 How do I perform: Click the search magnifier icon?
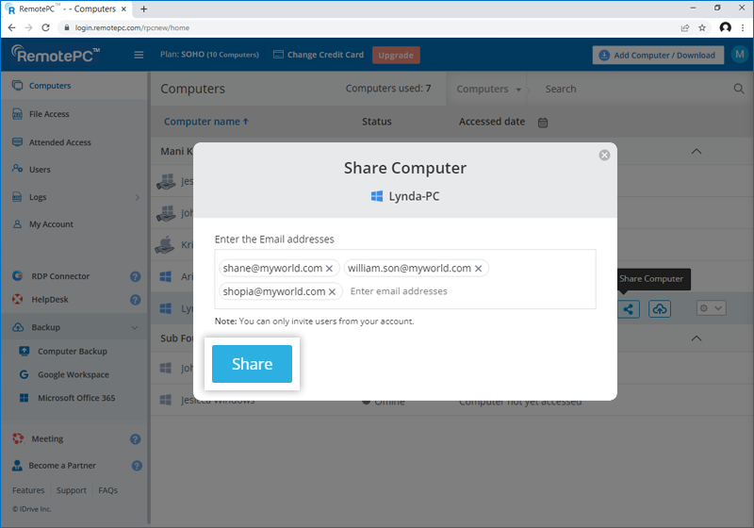(x=739, y=89)
